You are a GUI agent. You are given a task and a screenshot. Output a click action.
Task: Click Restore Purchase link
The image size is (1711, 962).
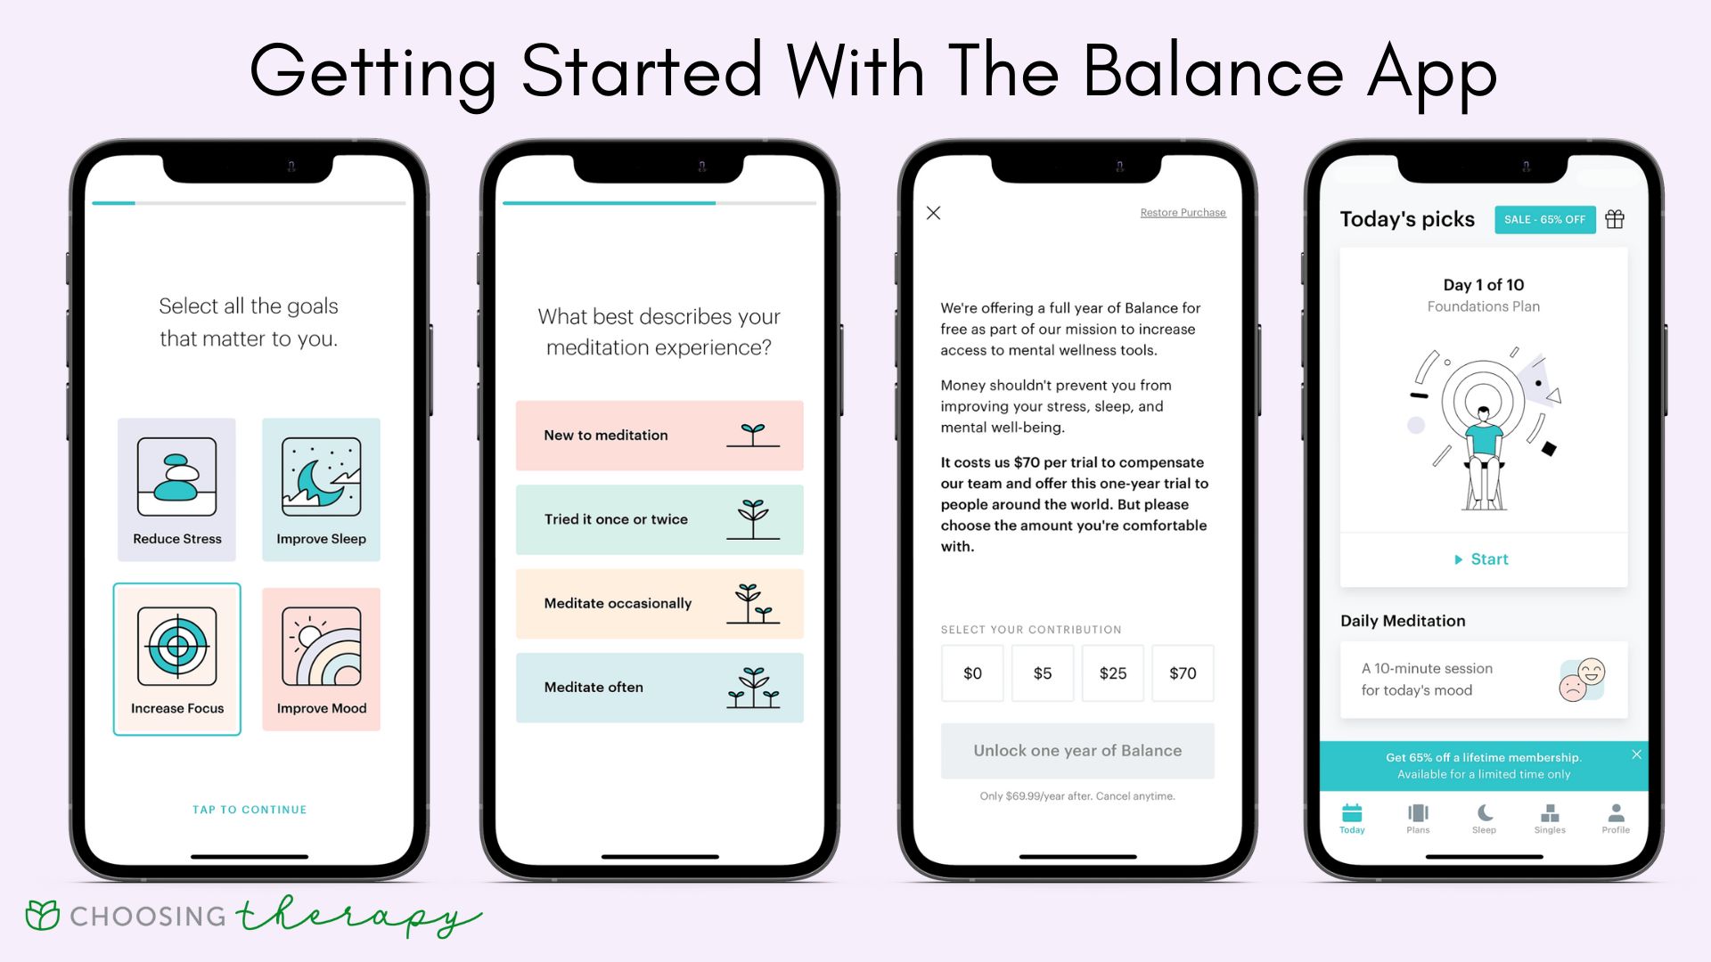coord(1183,213)
